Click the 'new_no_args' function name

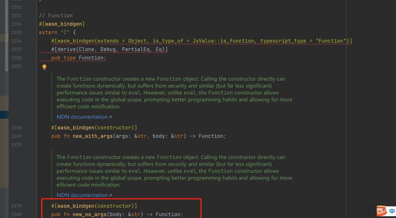tap(90, 215)
